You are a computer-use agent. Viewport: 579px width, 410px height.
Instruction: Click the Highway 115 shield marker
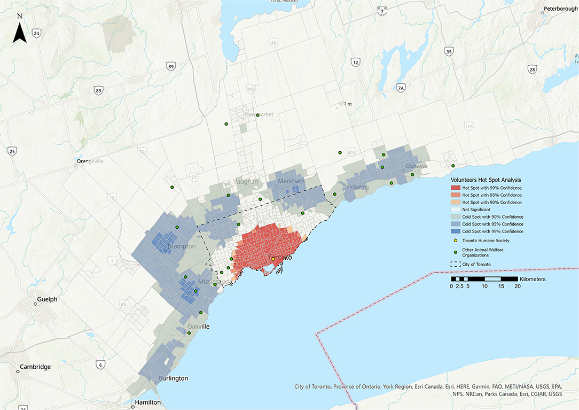pyautogui.click(x=468, y=127)
